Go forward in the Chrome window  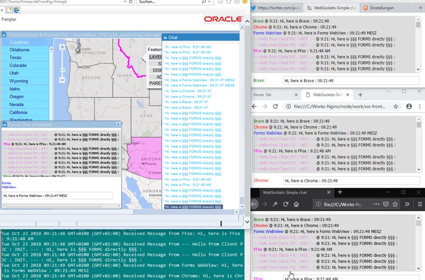[x=265, y=106]
